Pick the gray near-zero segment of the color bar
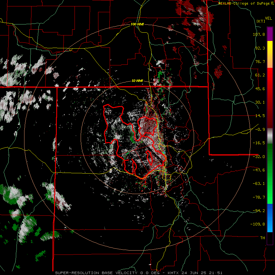This screenshot has width=275, height=275. 270,135
